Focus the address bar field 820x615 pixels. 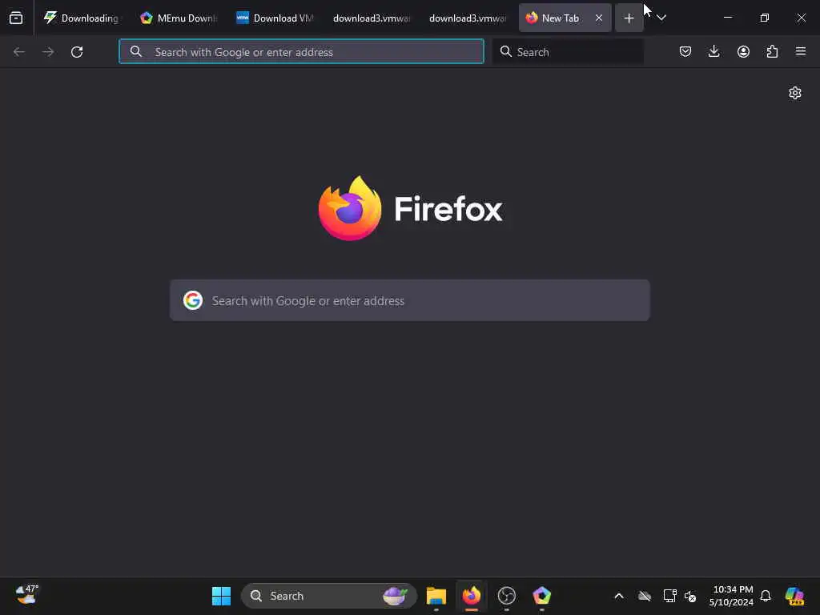click(x=301, y=52)
